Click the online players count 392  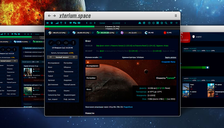click(100, 57)
